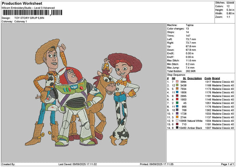Click the barcode under the worksheet title
The image size is (236, 167).
[32, 13]
